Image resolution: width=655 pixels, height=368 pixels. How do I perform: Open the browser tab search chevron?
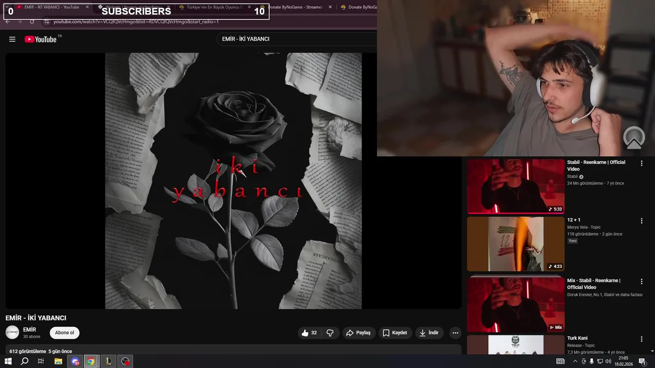click(x=7, y=7)
